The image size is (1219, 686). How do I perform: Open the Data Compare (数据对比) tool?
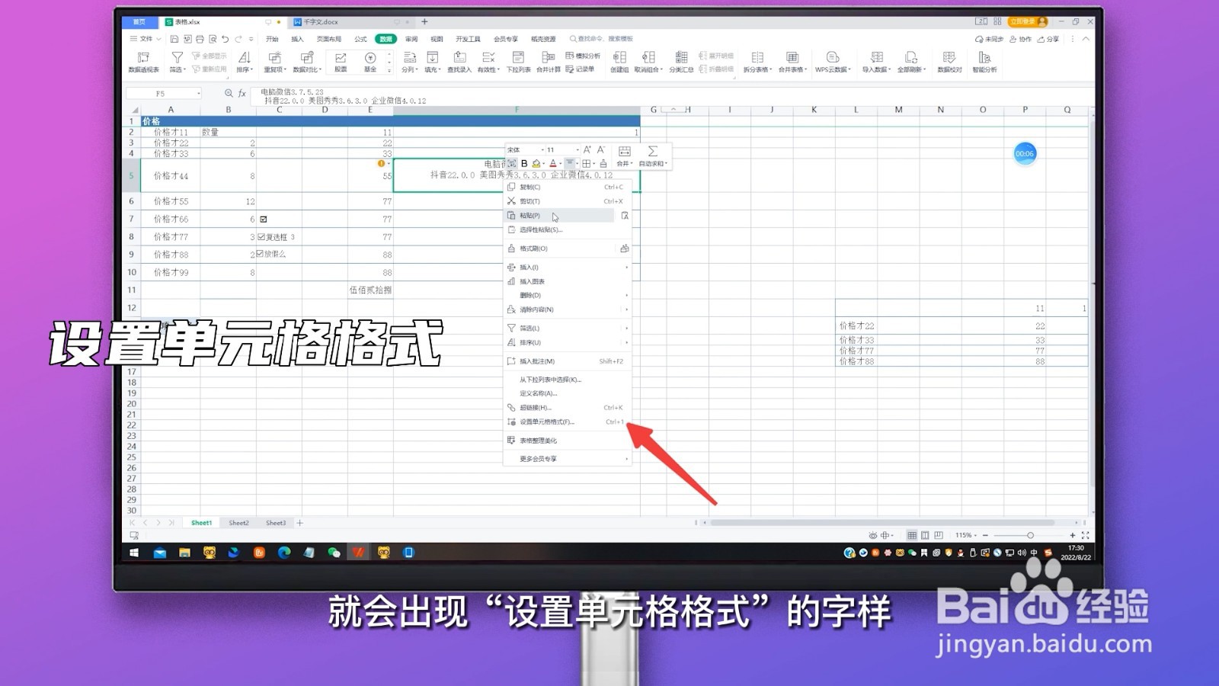(x=307, y=62)
